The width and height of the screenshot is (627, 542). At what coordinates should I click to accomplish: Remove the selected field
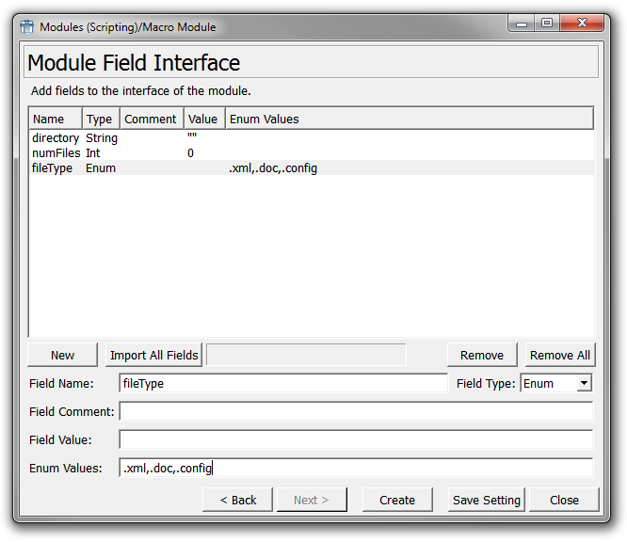(x=481, y=355)
